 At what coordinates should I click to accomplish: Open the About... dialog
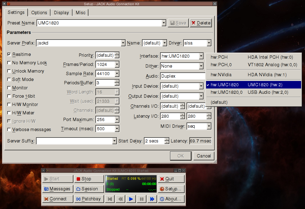tap(171, 199)
